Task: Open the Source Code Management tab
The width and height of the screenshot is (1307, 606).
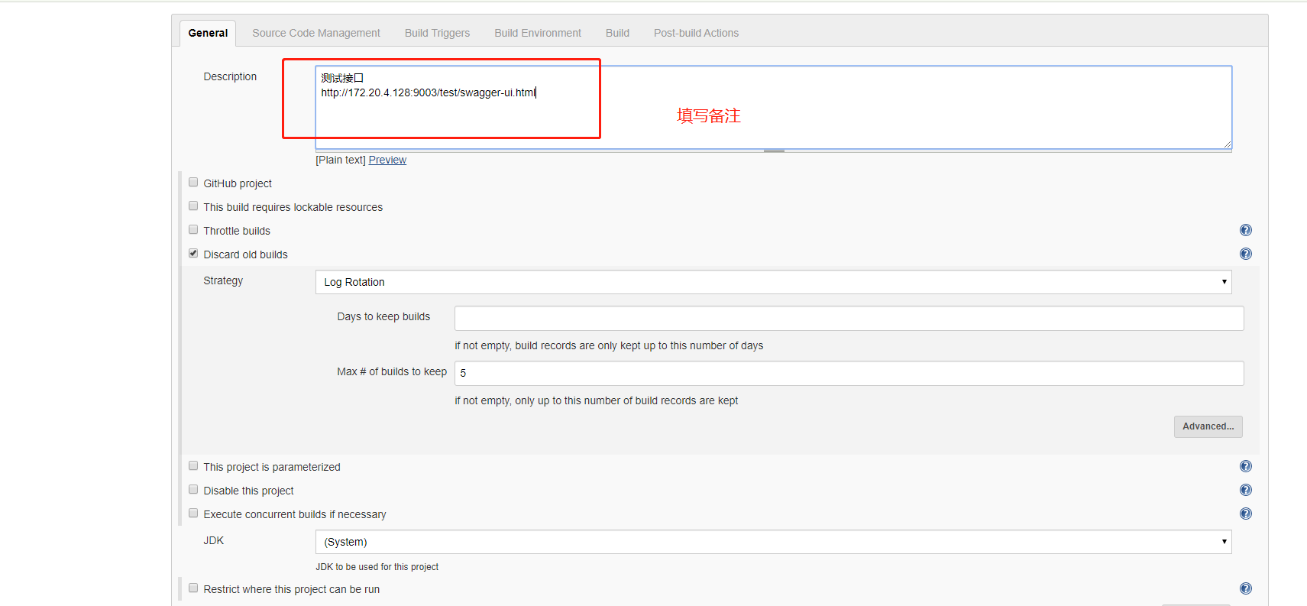Action: 316,33
